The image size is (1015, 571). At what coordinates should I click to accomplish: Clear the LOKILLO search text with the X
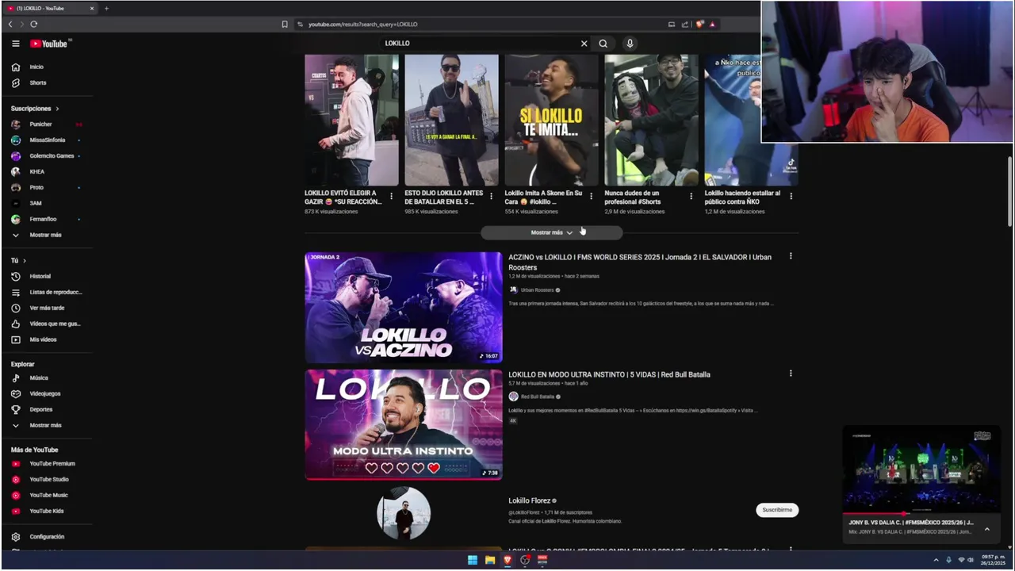[584, 44]
